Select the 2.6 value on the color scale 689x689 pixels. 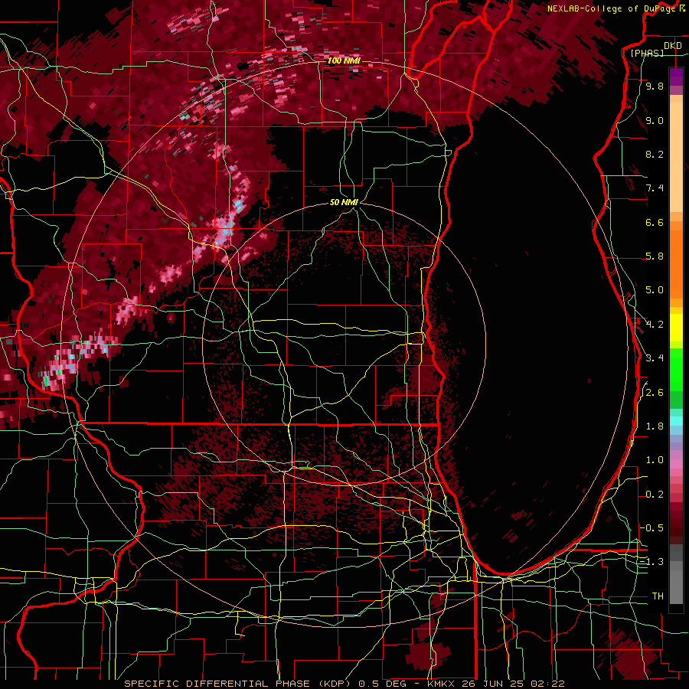click(655, 393)
